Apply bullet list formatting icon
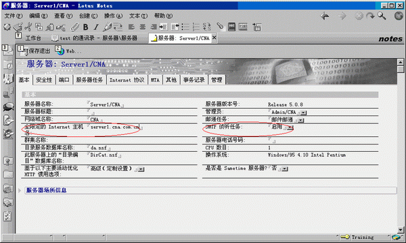Screen dimensions: 406x243 [x=185, y=27]
